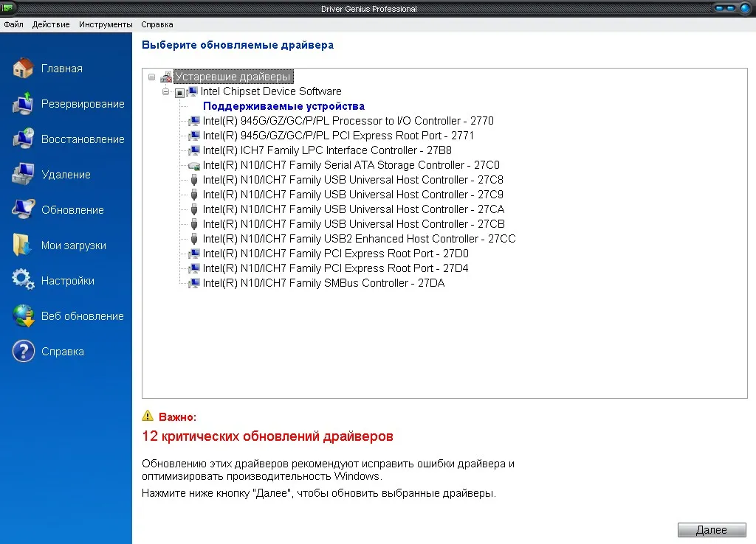This screenshot has height=544, width=756.
Task: Select USB Universal Host Controller - 27C9 row
Action: click(353, 195)
